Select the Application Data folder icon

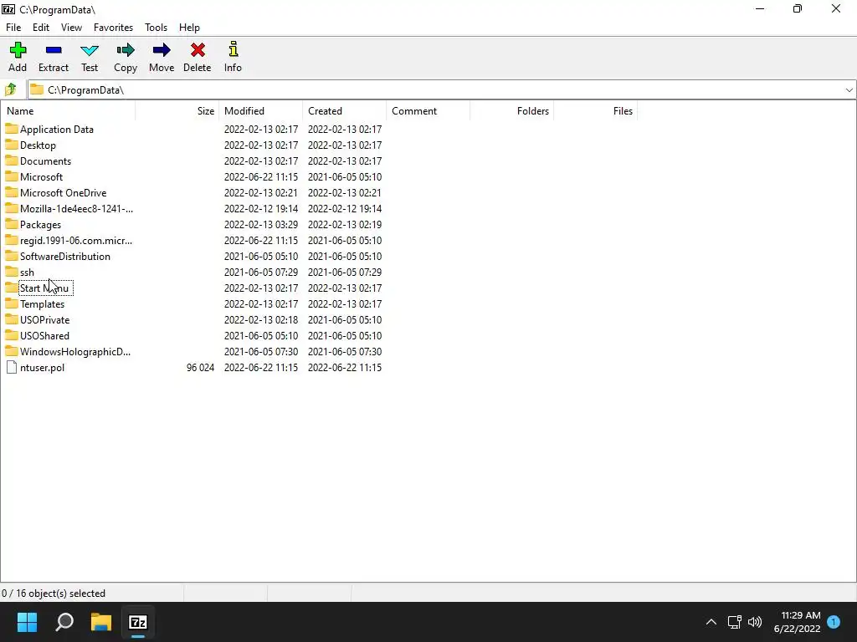point(12,129)
